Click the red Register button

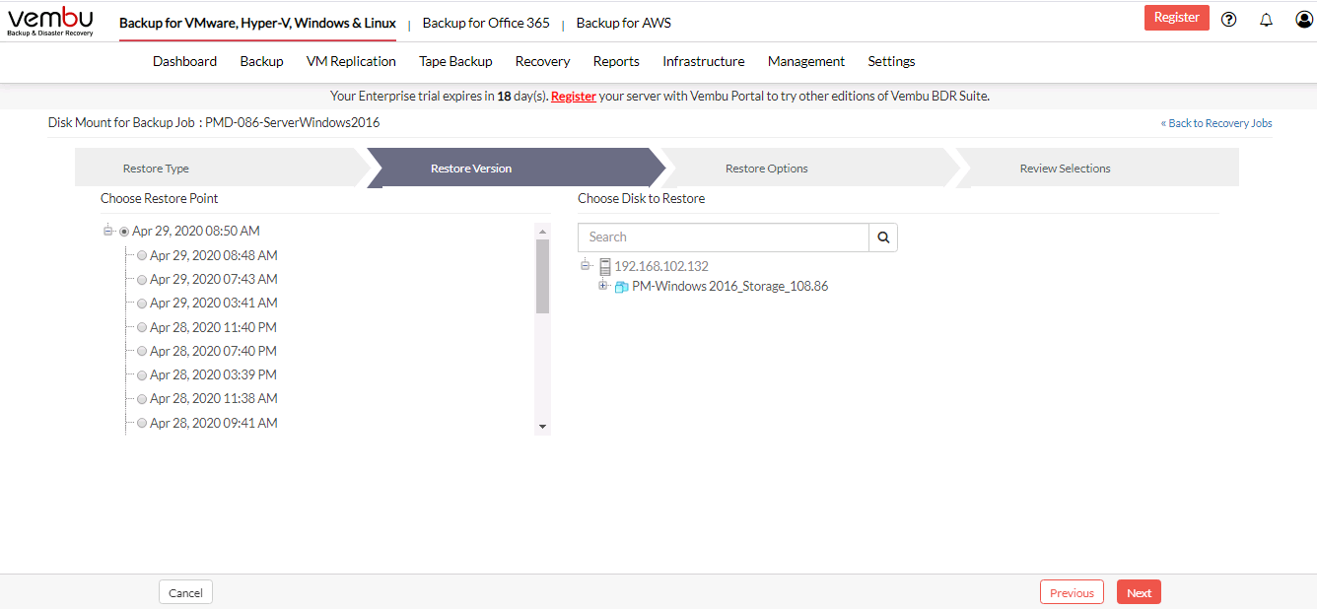point(1176,18)
